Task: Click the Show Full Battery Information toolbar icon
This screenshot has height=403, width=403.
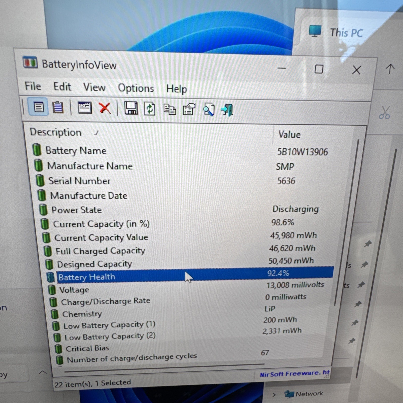Action: click(38, 107)
